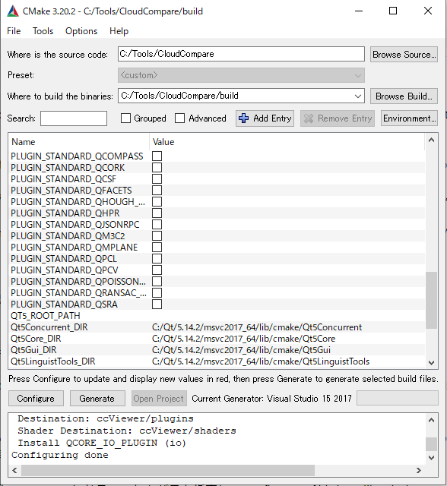The width and height of the screenshot is (447, 486).
Task: Check PLUGIN_STANDARD_QRANSAC checkbox
Action: 157,293
